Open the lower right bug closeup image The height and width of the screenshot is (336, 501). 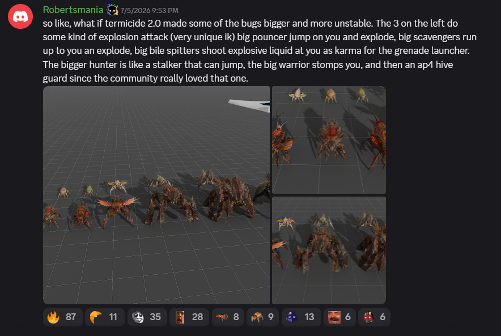click(329, 250)
